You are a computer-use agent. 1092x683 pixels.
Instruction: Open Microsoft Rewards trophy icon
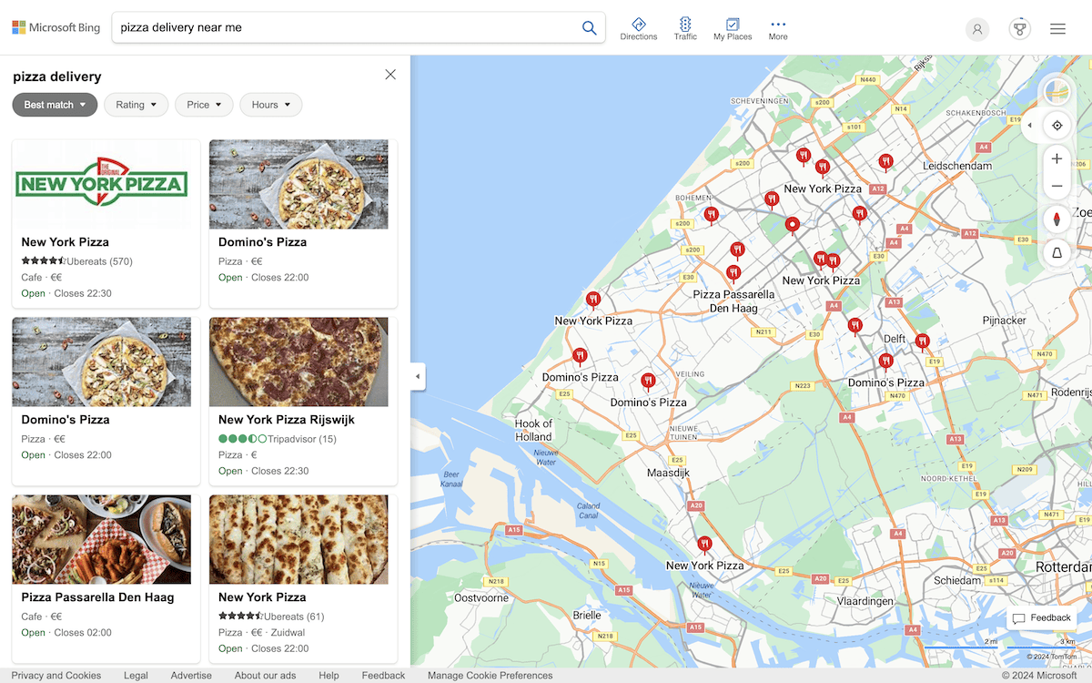coord(1019,29)
